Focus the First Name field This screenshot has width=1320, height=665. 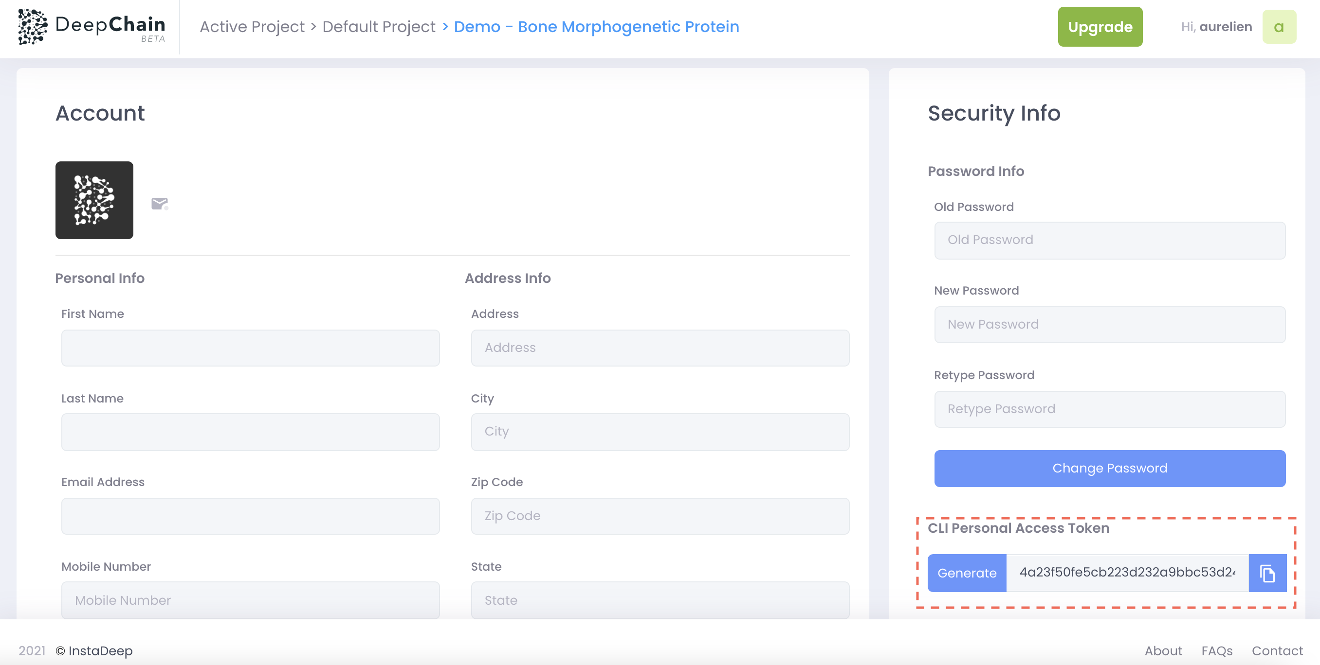click(x=250, y=348)
